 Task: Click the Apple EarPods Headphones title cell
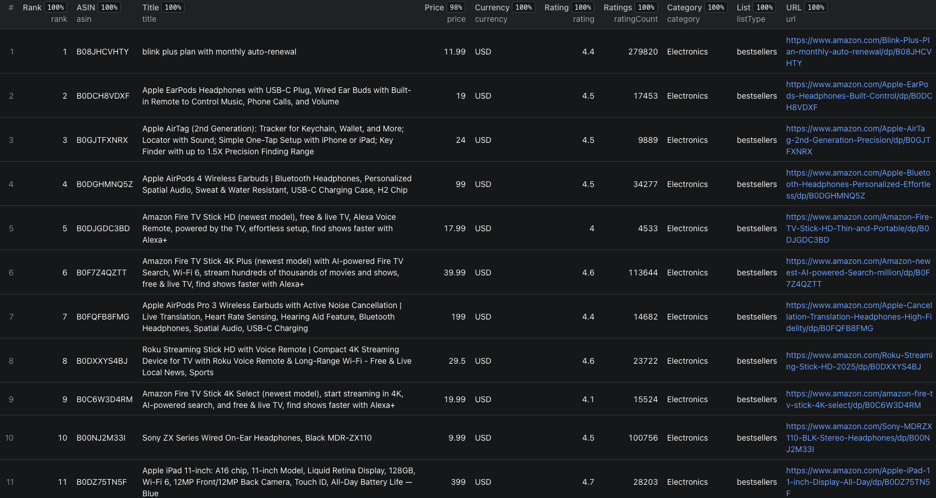pyautogui.click(x=277, y=96)
